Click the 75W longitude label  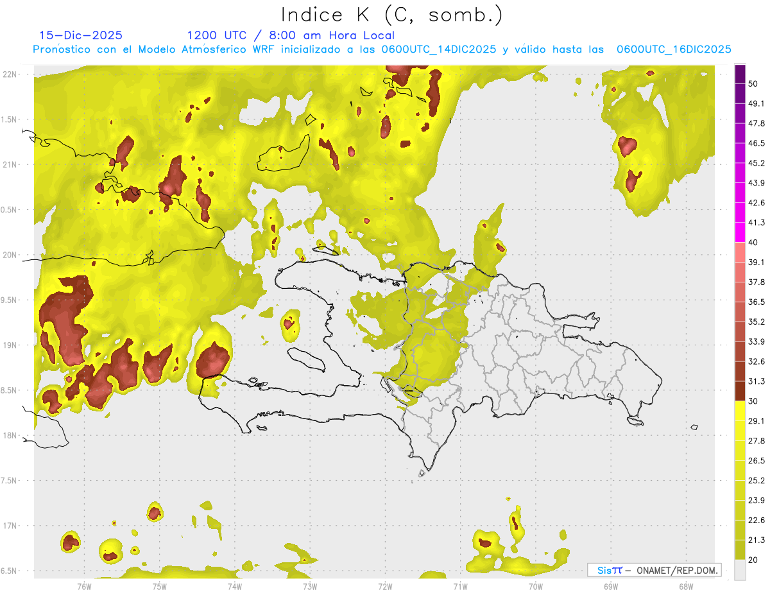click(159, 586)
